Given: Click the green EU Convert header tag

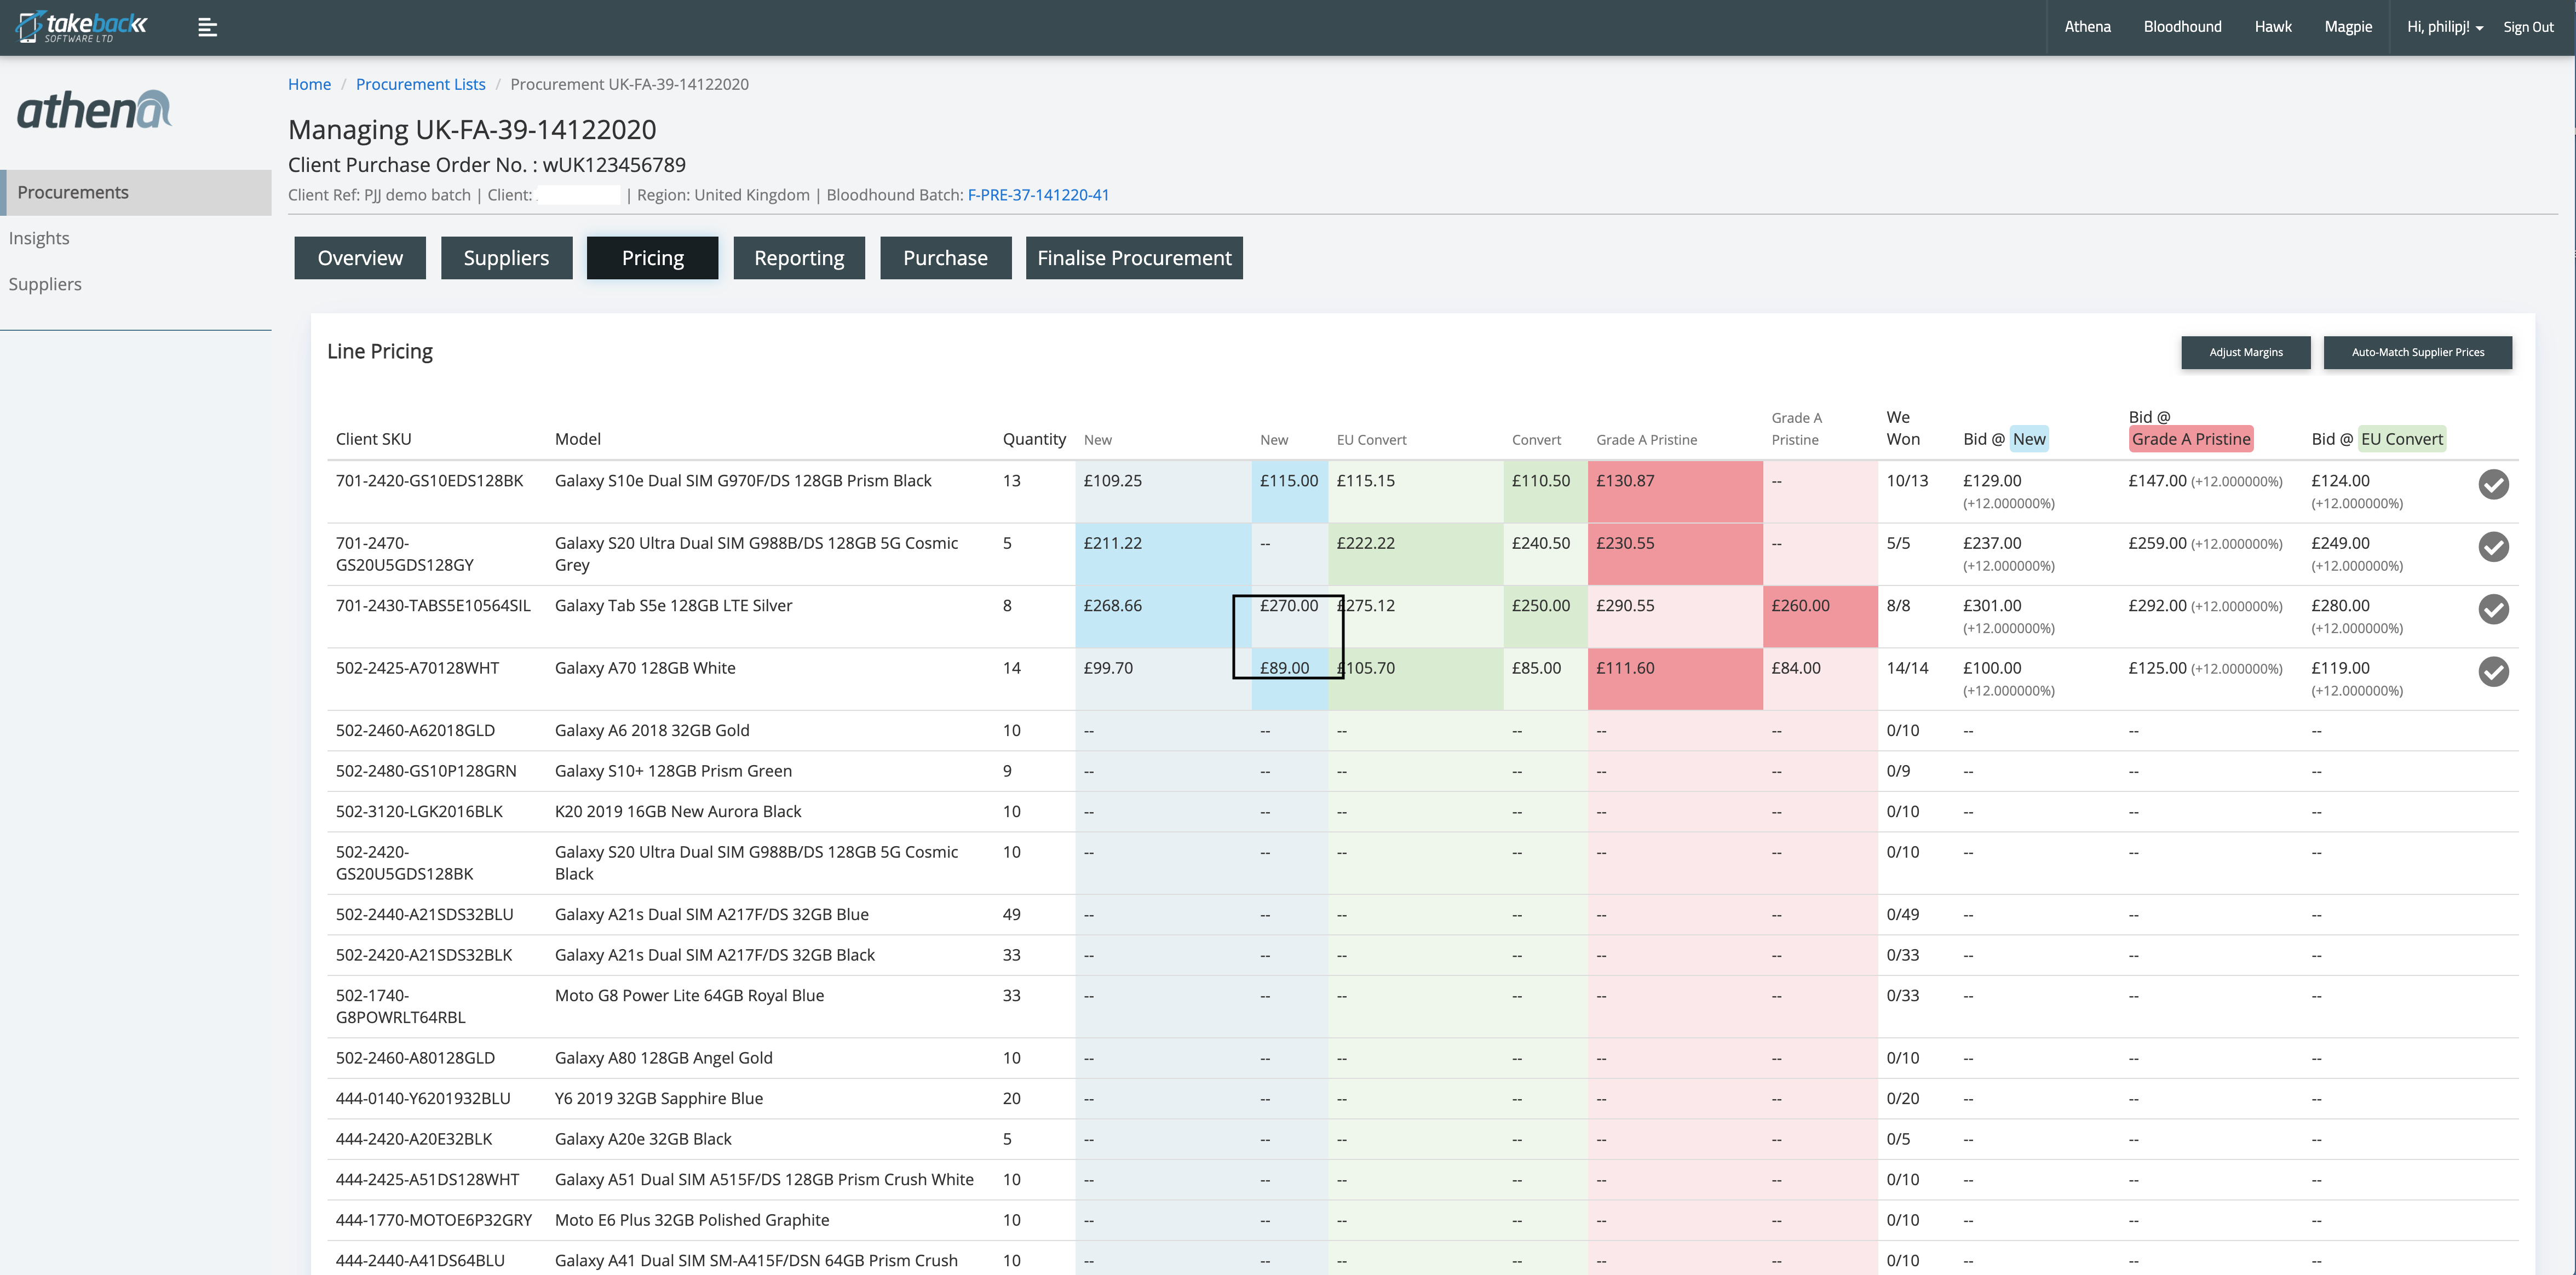Looking at the screenshot, I should (x=2401, y=439).
